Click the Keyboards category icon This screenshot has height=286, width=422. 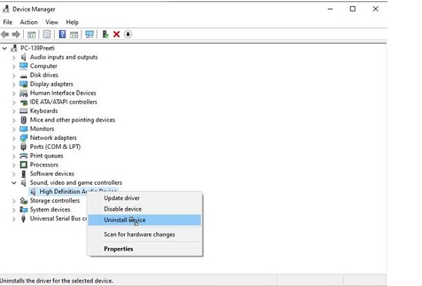[24, 111]
